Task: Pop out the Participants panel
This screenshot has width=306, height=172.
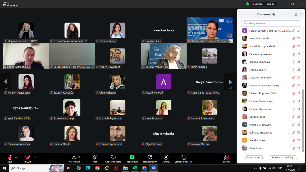Action: (x=296, y=15)
